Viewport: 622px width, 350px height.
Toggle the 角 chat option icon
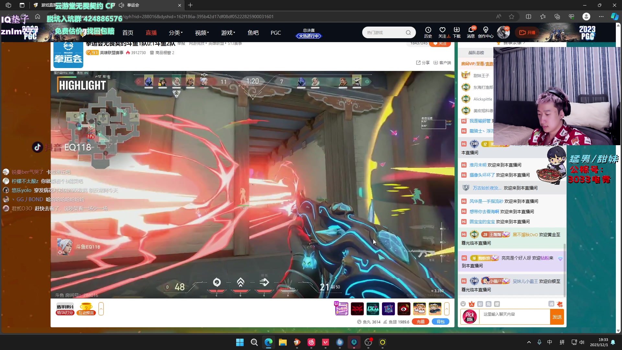pyautogui.click(x=489, y=304)
